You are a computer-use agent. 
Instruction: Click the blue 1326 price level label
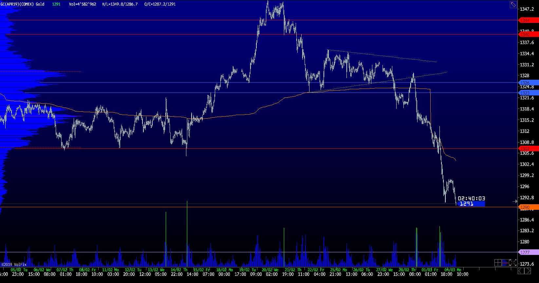tap(528, 83)
